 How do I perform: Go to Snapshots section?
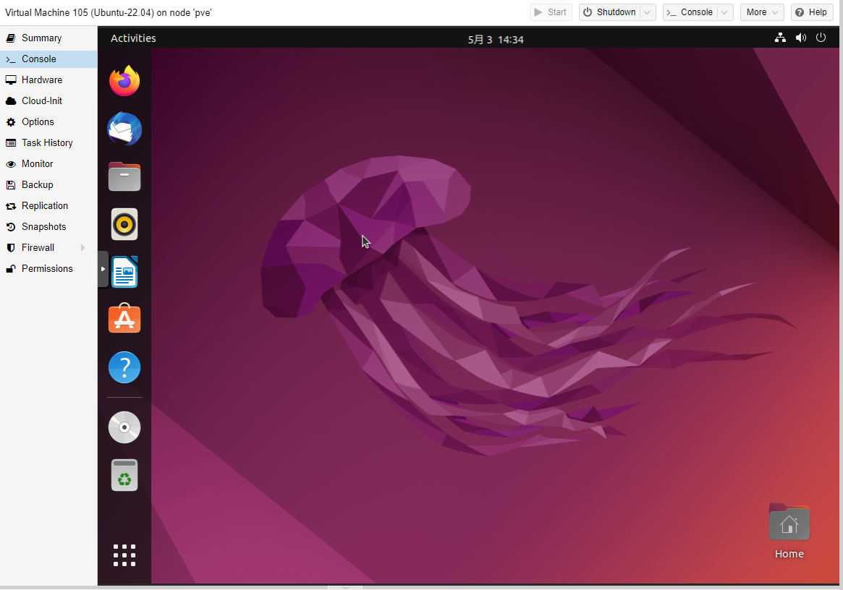43,227
